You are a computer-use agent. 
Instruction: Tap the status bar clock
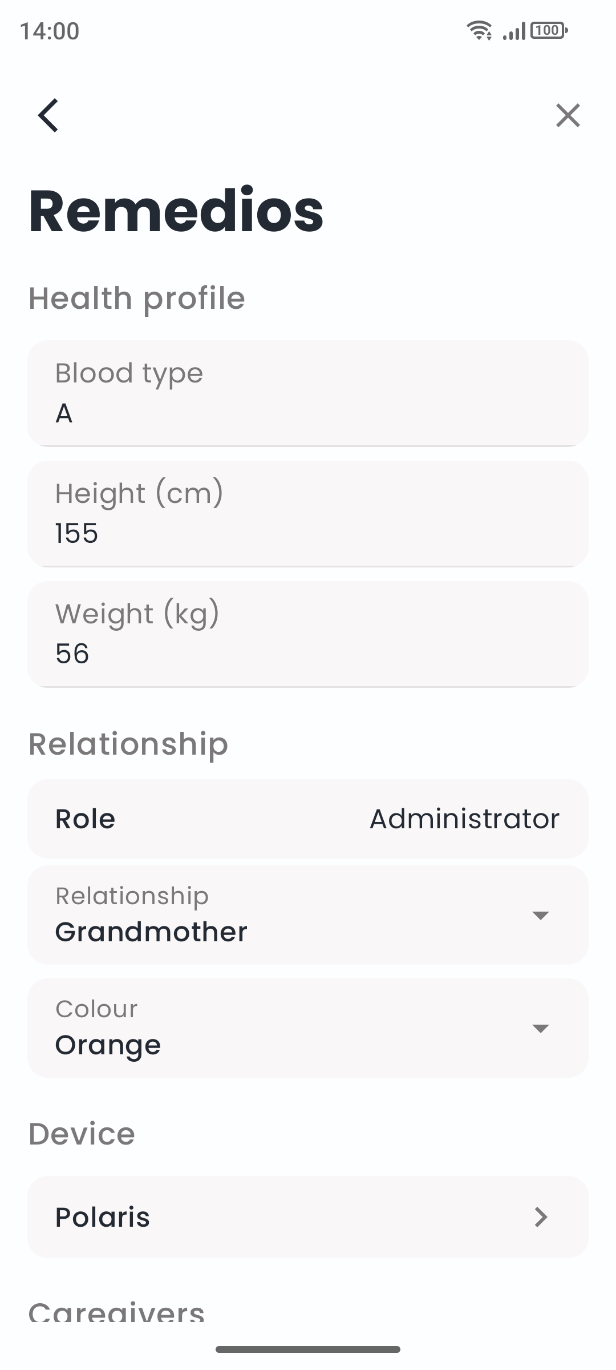[x=50, y=31]
